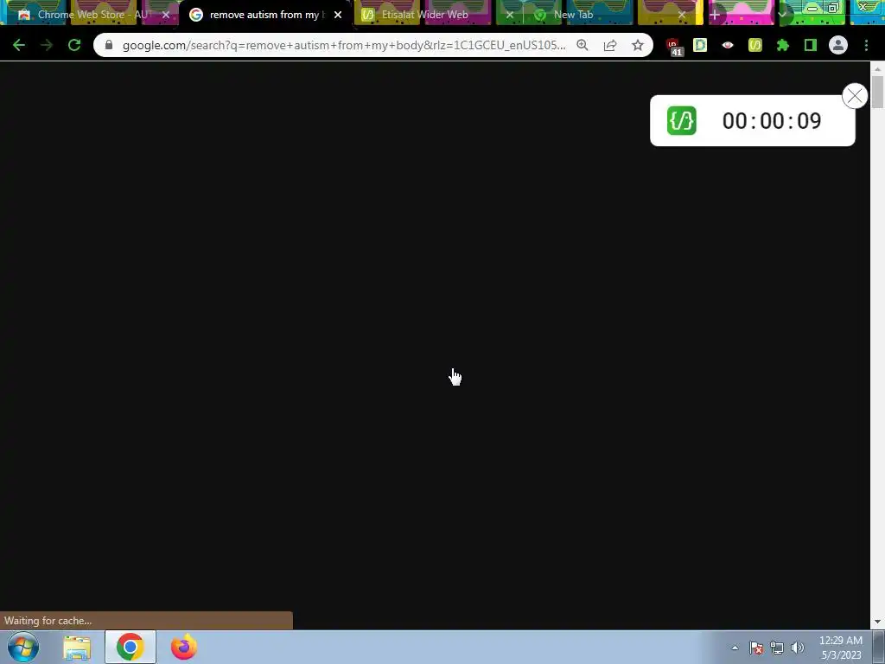Dismiss the timer overlay with its X button

tap(855, 96)
